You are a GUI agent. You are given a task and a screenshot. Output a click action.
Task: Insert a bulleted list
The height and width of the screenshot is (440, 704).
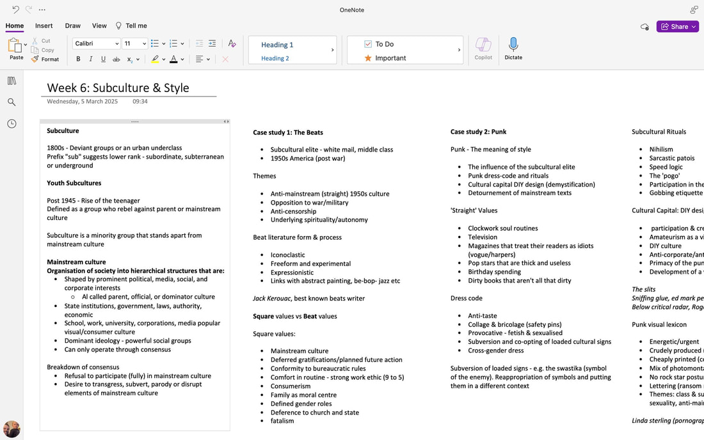tap(154, 43)
